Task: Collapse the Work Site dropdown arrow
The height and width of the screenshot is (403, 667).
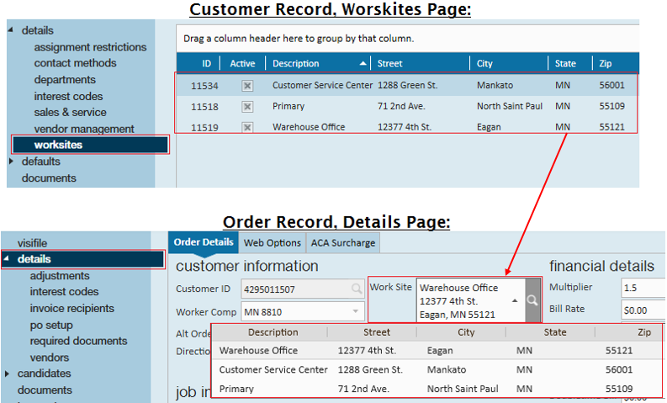Action: pyautogui.click(x=515, y=300)
